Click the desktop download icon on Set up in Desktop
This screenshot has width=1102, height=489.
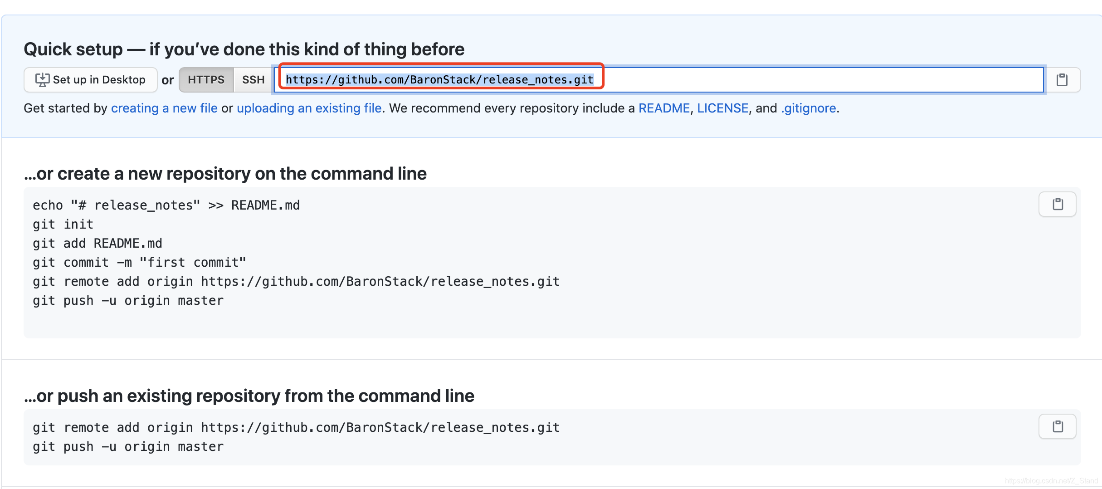tap(42, 79)
